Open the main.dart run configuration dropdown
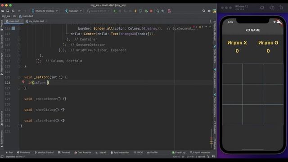The image size is (288, 162). pyautogui.click(x=73, y=11)
